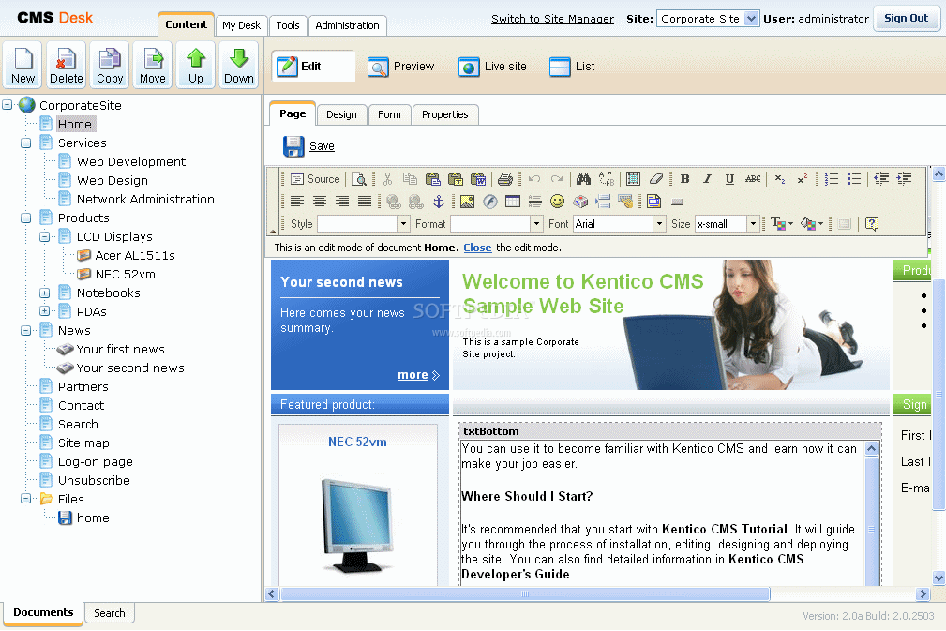This screenshot has width=946, height=631.
Task: Select Network Administration in tree
Action: pyautogui.click(x=145, y=199)
